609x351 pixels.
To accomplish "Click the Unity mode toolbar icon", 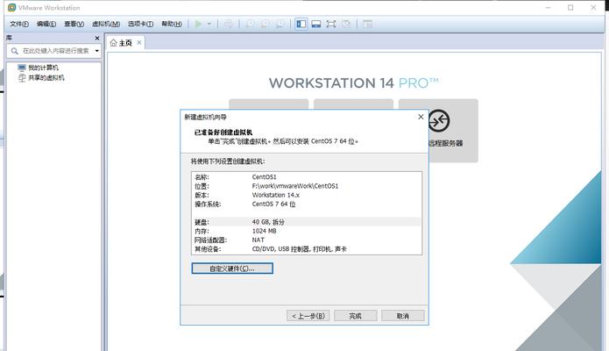I will pyautogui.click(x=346, y=24).
